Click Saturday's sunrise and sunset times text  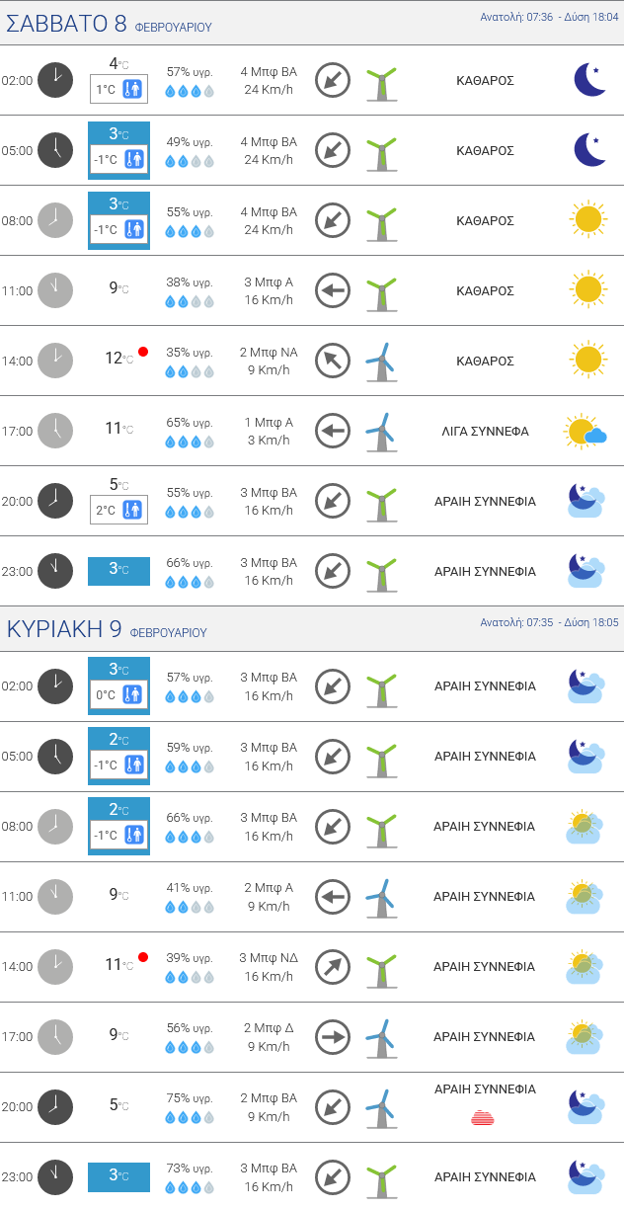[x=549, y=17]
